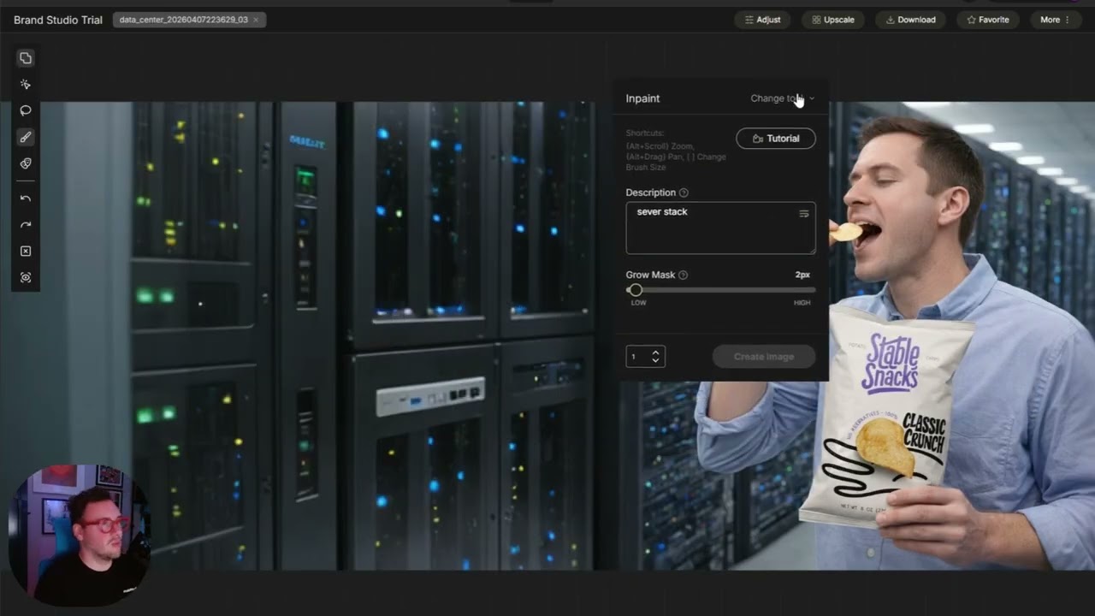Toggle mask visibility eye icon
The height and width of the screenshot is (616, 1095).
click(x=26, y=277)
